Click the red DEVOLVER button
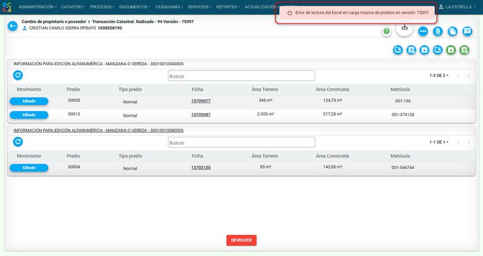This screenshot has height=256, width=483. [241, 240]
